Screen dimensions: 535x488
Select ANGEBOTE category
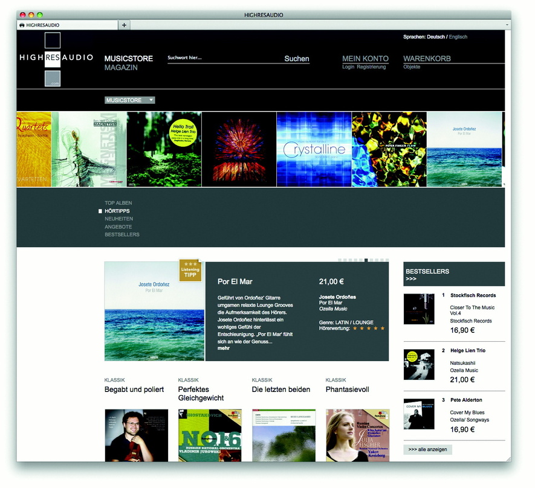(118, 226)
